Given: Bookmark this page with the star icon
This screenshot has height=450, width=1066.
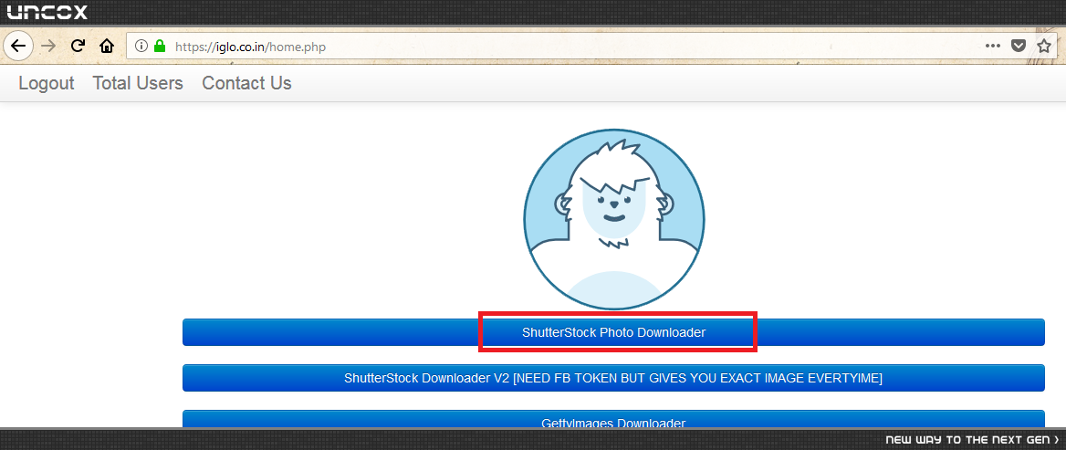Looking at the screenshot, I should tap(1044, 47).
